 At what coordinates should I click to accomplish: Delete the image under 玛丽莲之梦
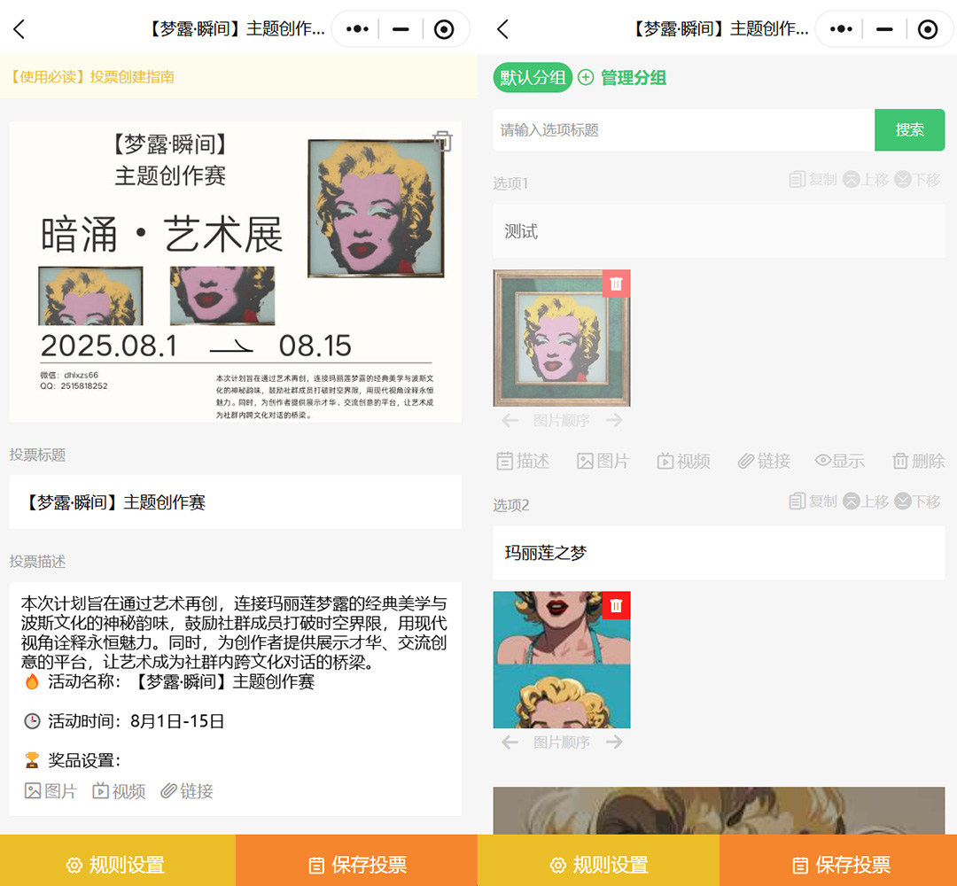click(x=616, y=605)
